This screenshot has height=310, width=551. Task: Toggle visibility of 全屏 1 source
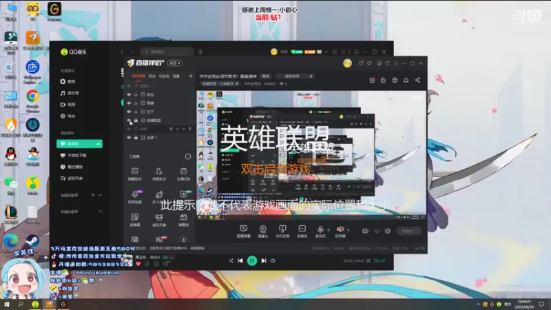(x=129, y=137)
